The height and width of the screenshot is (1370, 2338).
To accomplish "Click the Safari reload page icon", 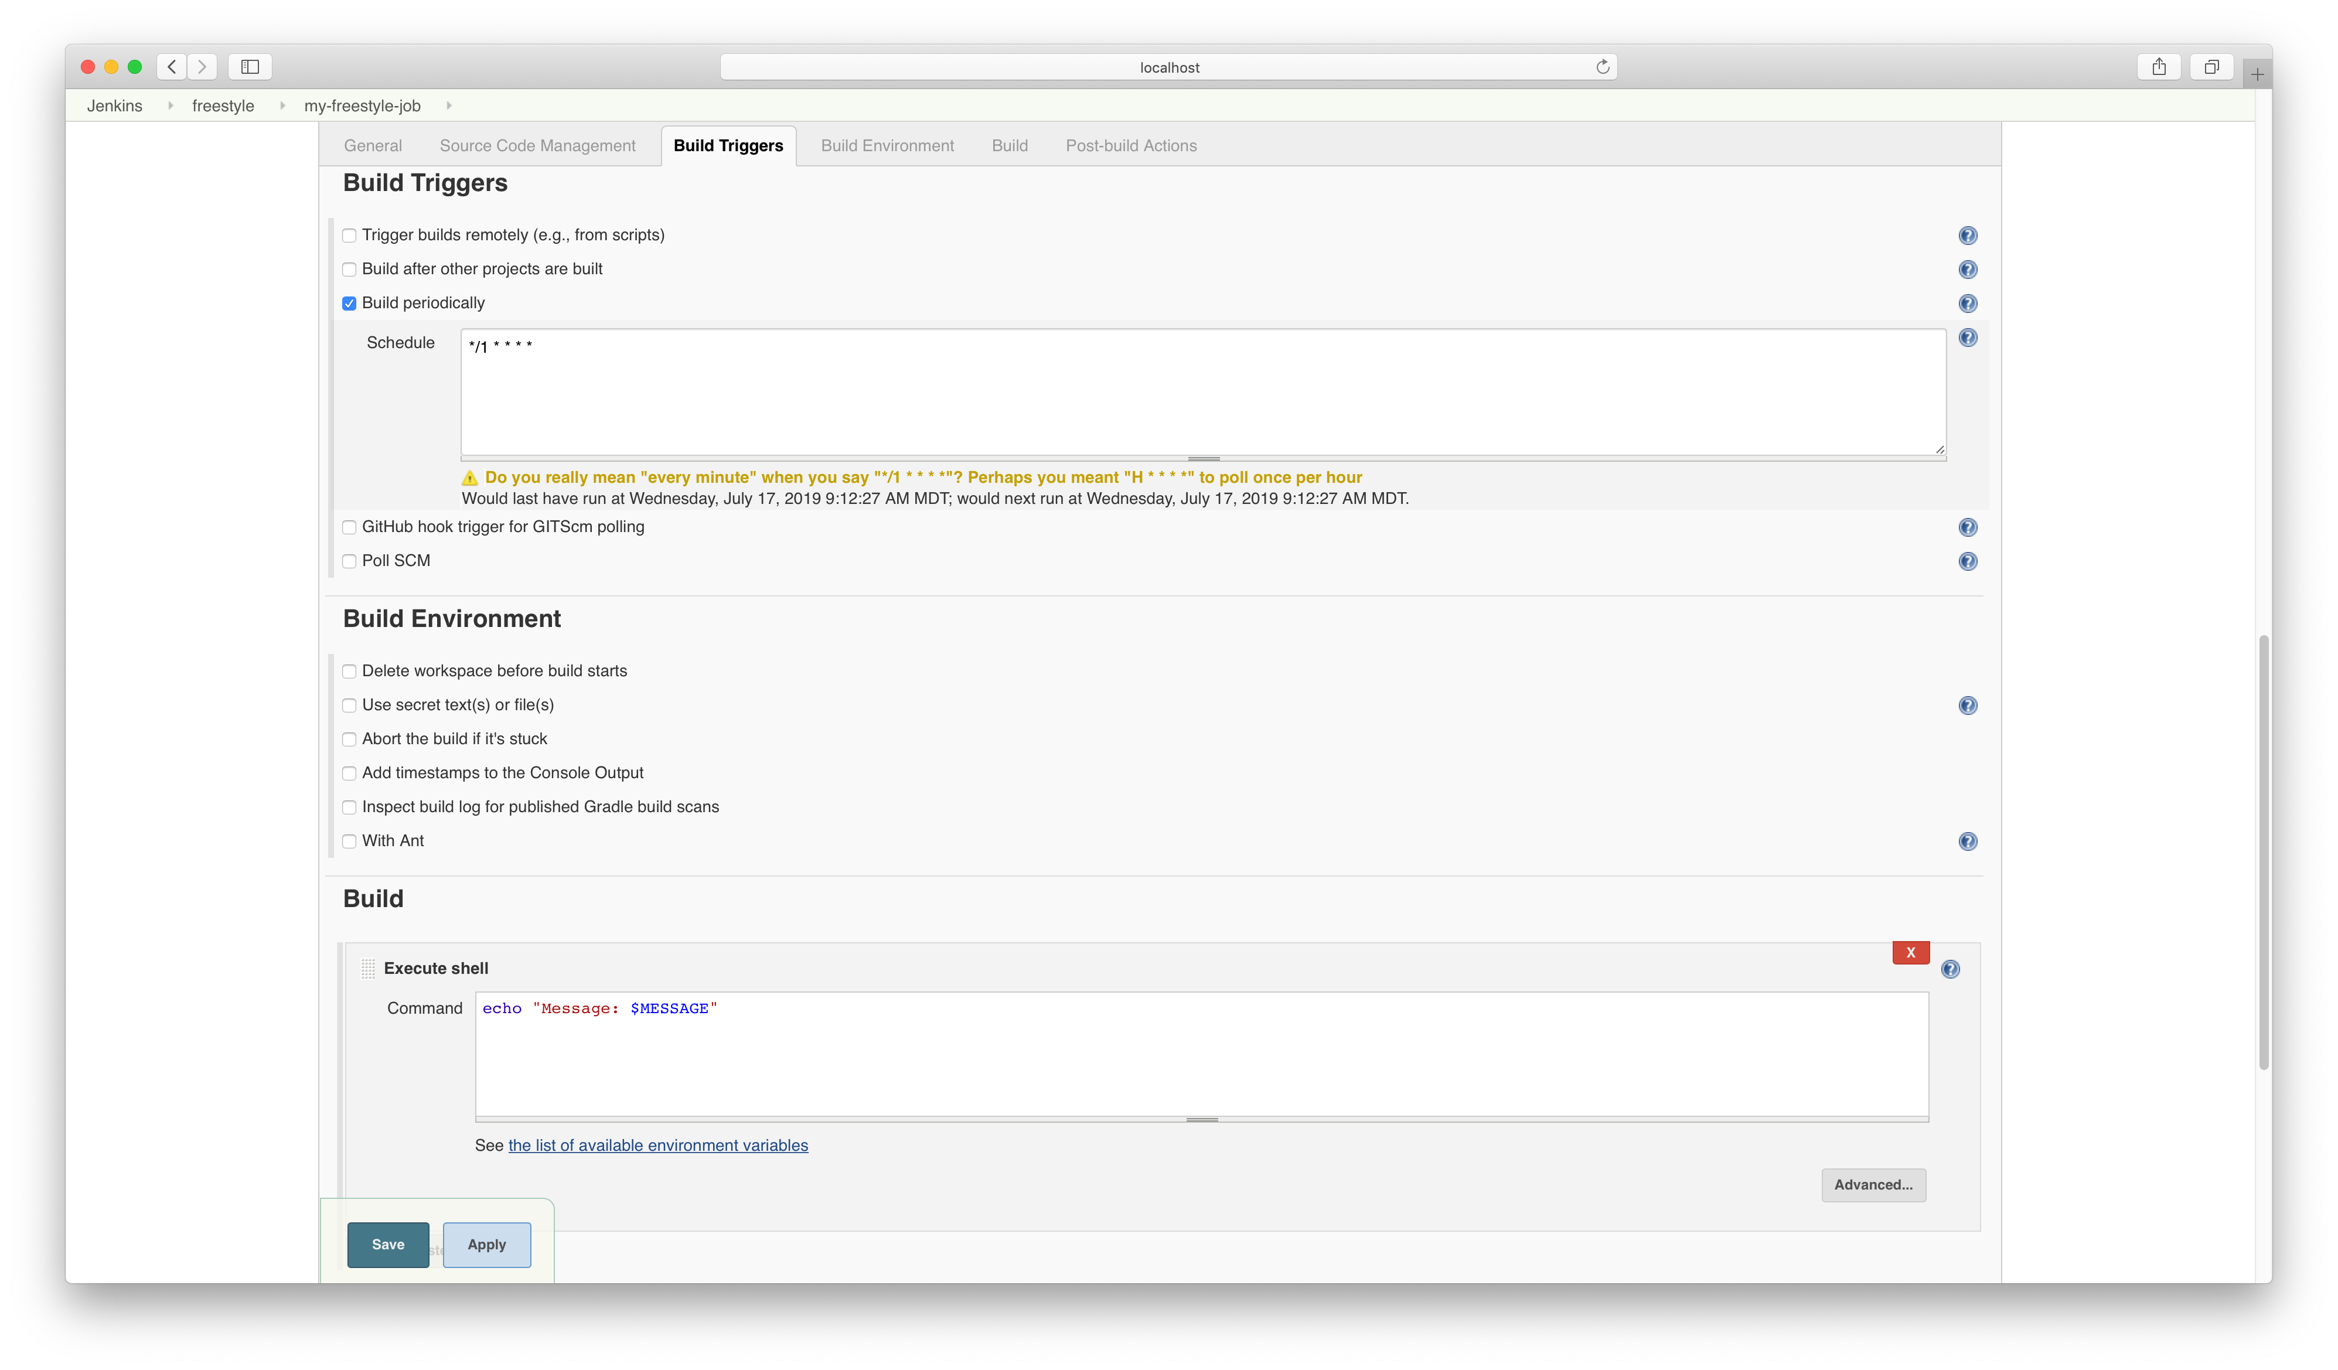I will [1602, 67].
